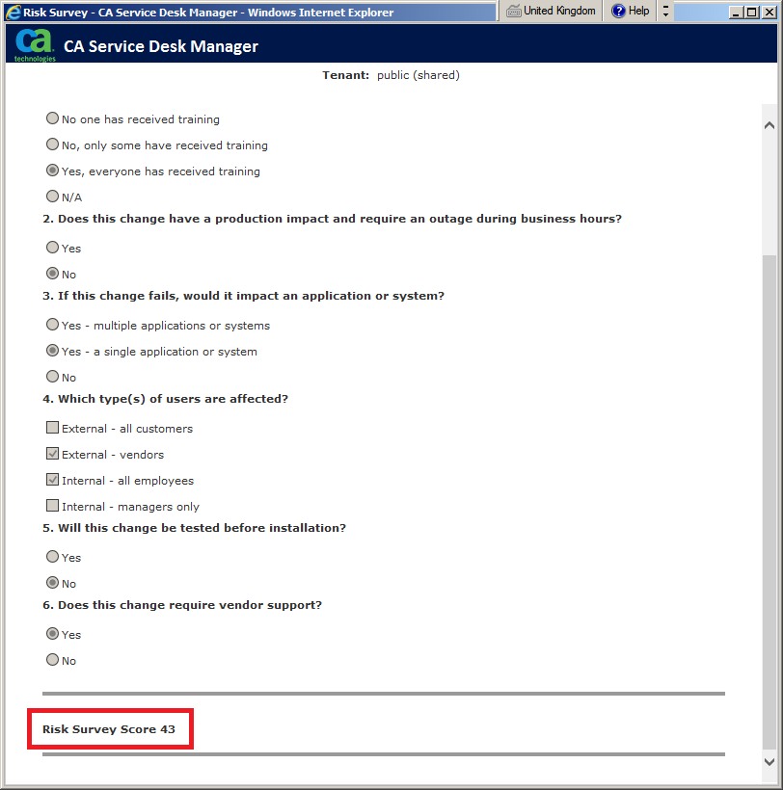Click question 3 text about change failure
This screenshot has width=783, height=790.
244,296
